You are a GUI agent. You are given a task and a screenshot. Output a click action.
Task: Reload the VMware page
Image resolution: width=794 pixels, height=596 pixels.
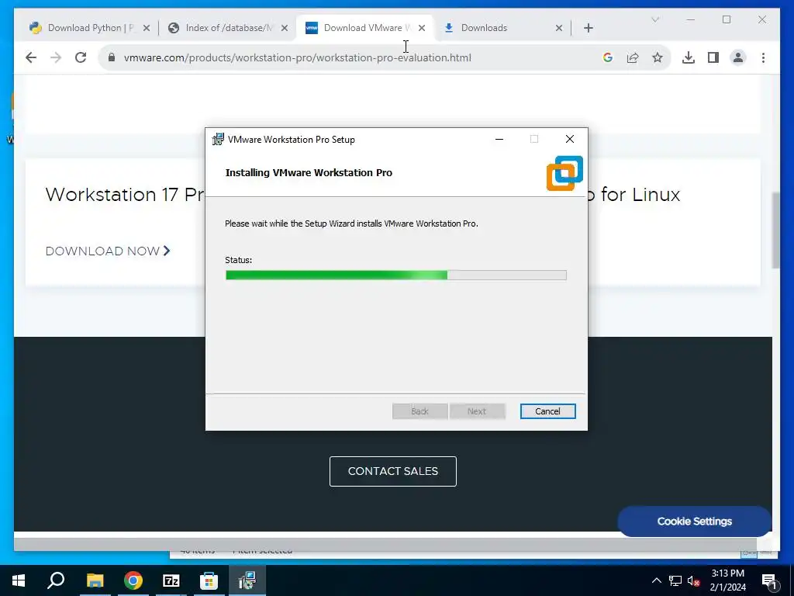tap(81, 57)
